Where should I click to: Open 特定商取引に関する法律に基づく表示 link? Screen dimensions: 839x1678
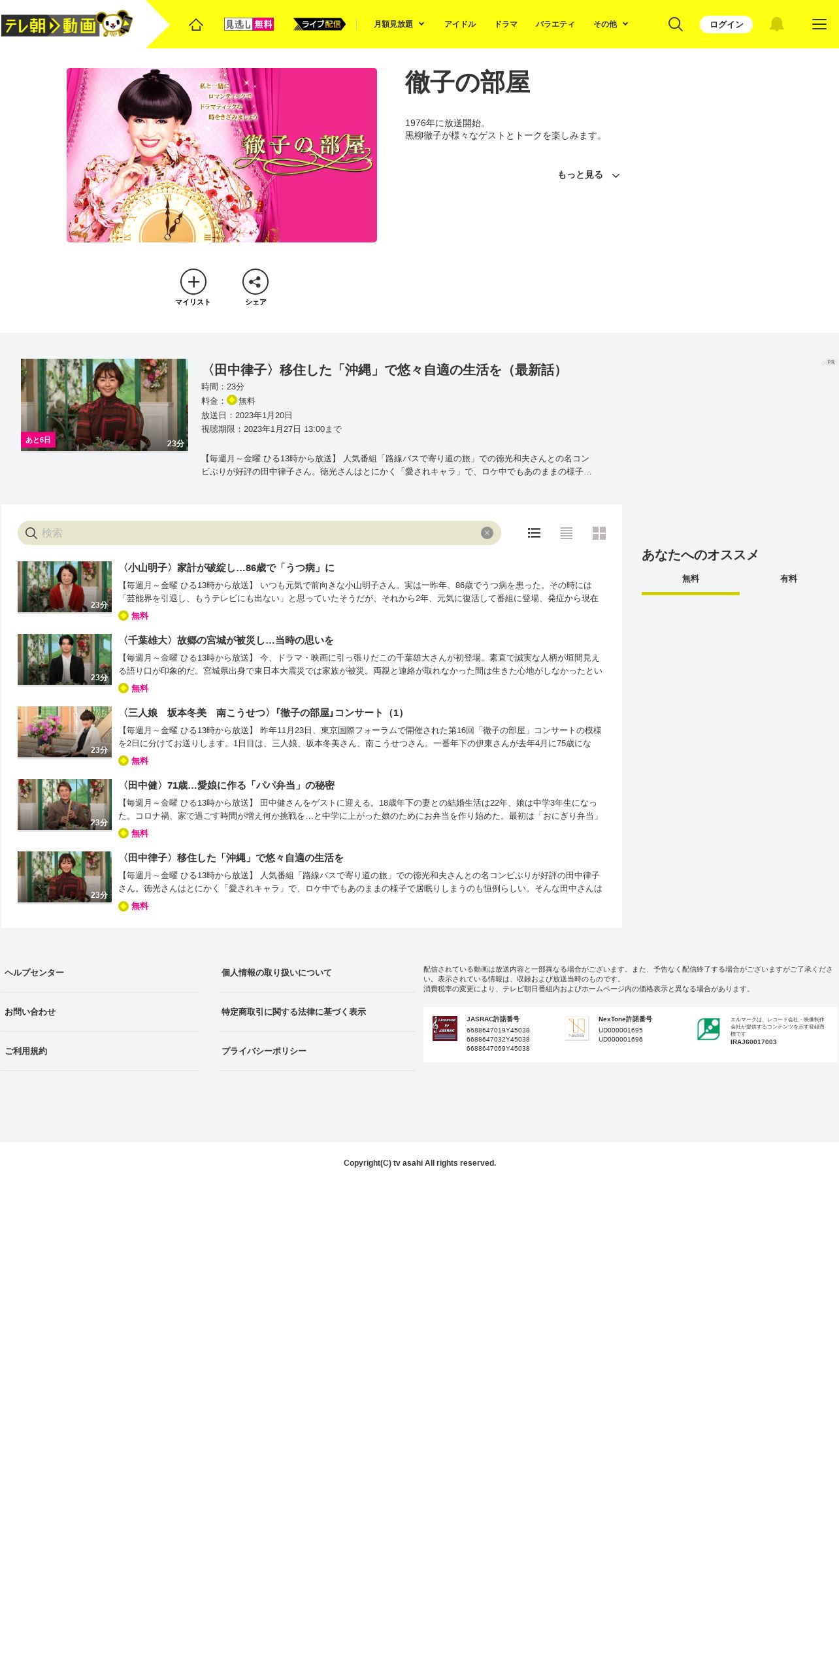(293, 1012)
